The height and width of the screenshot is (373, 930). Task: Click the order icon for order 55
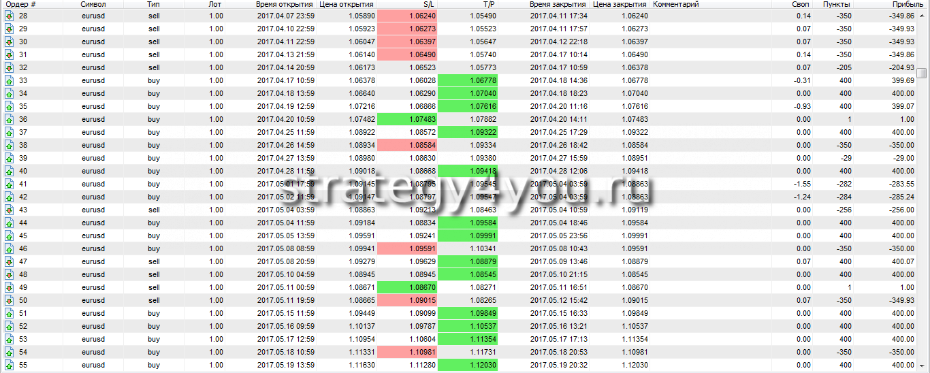(9, 366)
